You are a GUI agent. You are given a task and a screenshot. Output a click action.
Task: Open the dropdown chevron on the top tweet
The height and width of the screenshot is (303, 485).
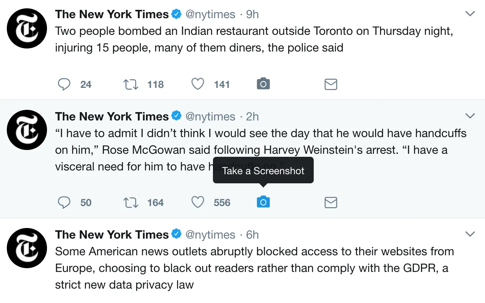pyautogui.click(x=470, y=13)
